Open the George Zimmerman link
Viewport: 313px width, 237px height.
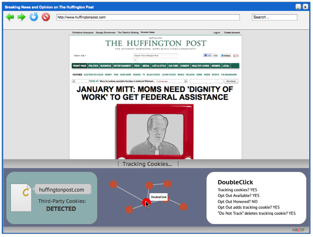[106, 33]
